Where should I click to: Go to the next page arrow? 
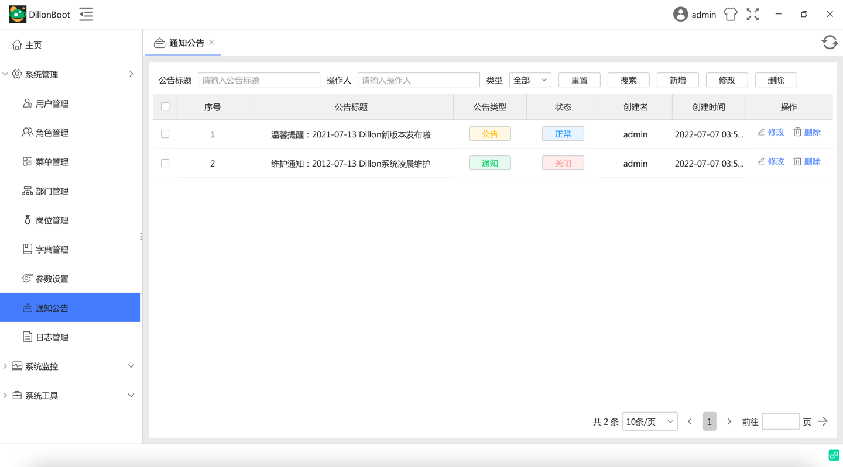729,421
